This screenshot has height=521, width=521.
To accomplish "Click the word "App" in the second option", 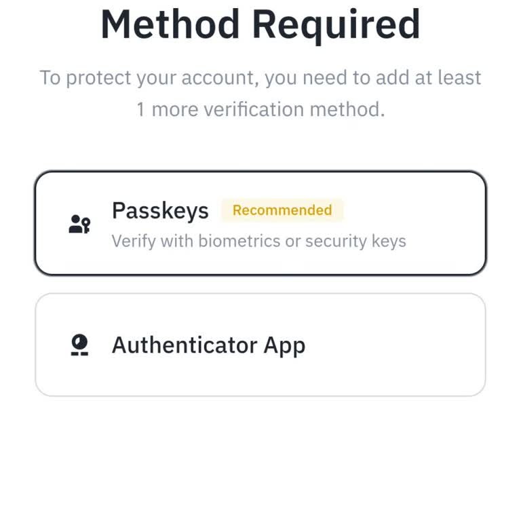I will tap(284, 345).
